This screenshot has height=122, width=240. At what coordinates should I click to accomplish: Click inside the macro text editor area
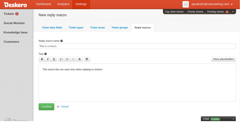137,82
